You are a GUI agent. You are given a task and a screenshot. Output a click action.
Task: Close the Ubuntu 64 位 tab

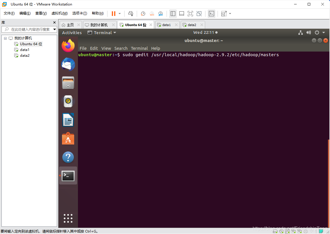pos(151,25)
